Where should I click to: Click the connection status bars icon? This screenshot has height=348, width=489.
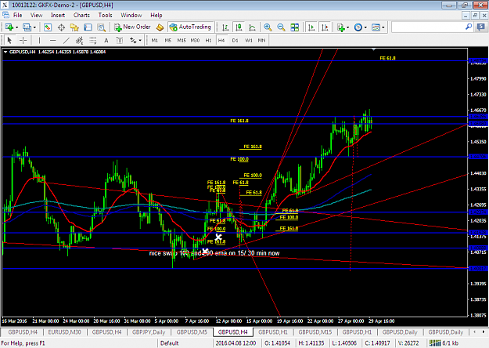pyautogui.click(x=435, y=343)
